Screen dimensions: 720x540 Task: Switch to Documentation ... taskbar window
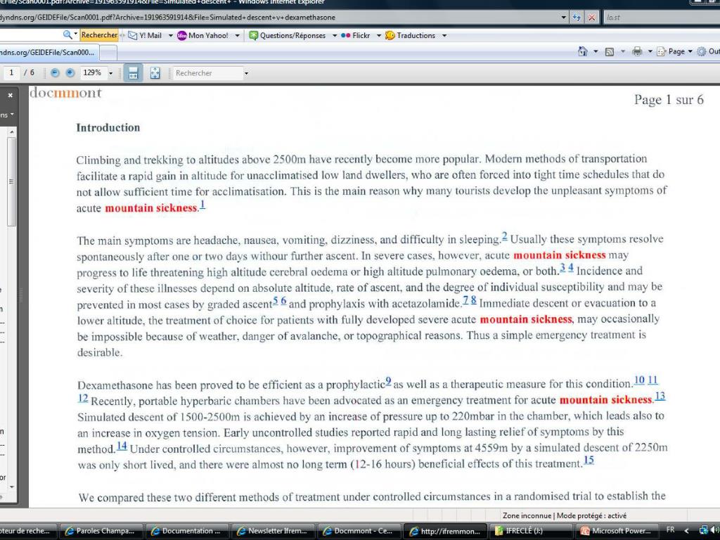186,531
